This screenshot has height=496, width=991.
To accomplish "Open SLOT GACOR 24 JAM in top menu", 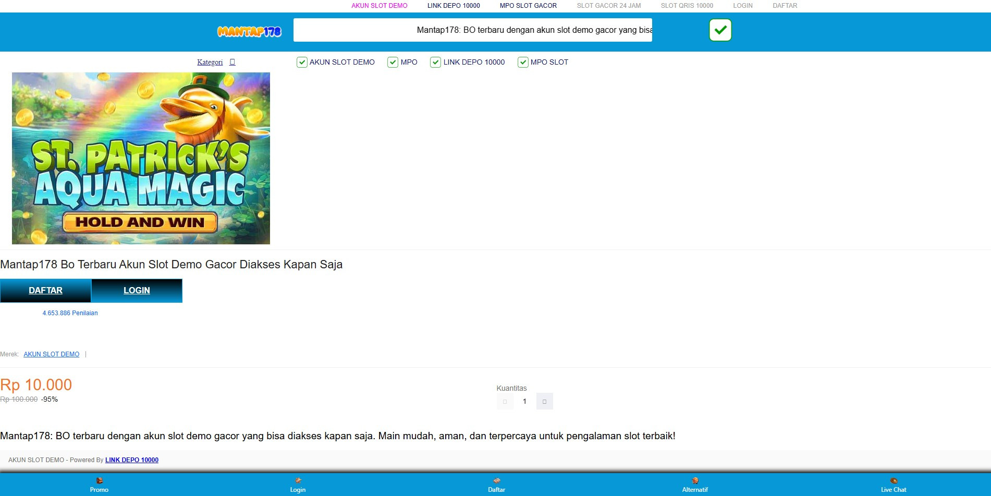I will coord(609,6).
